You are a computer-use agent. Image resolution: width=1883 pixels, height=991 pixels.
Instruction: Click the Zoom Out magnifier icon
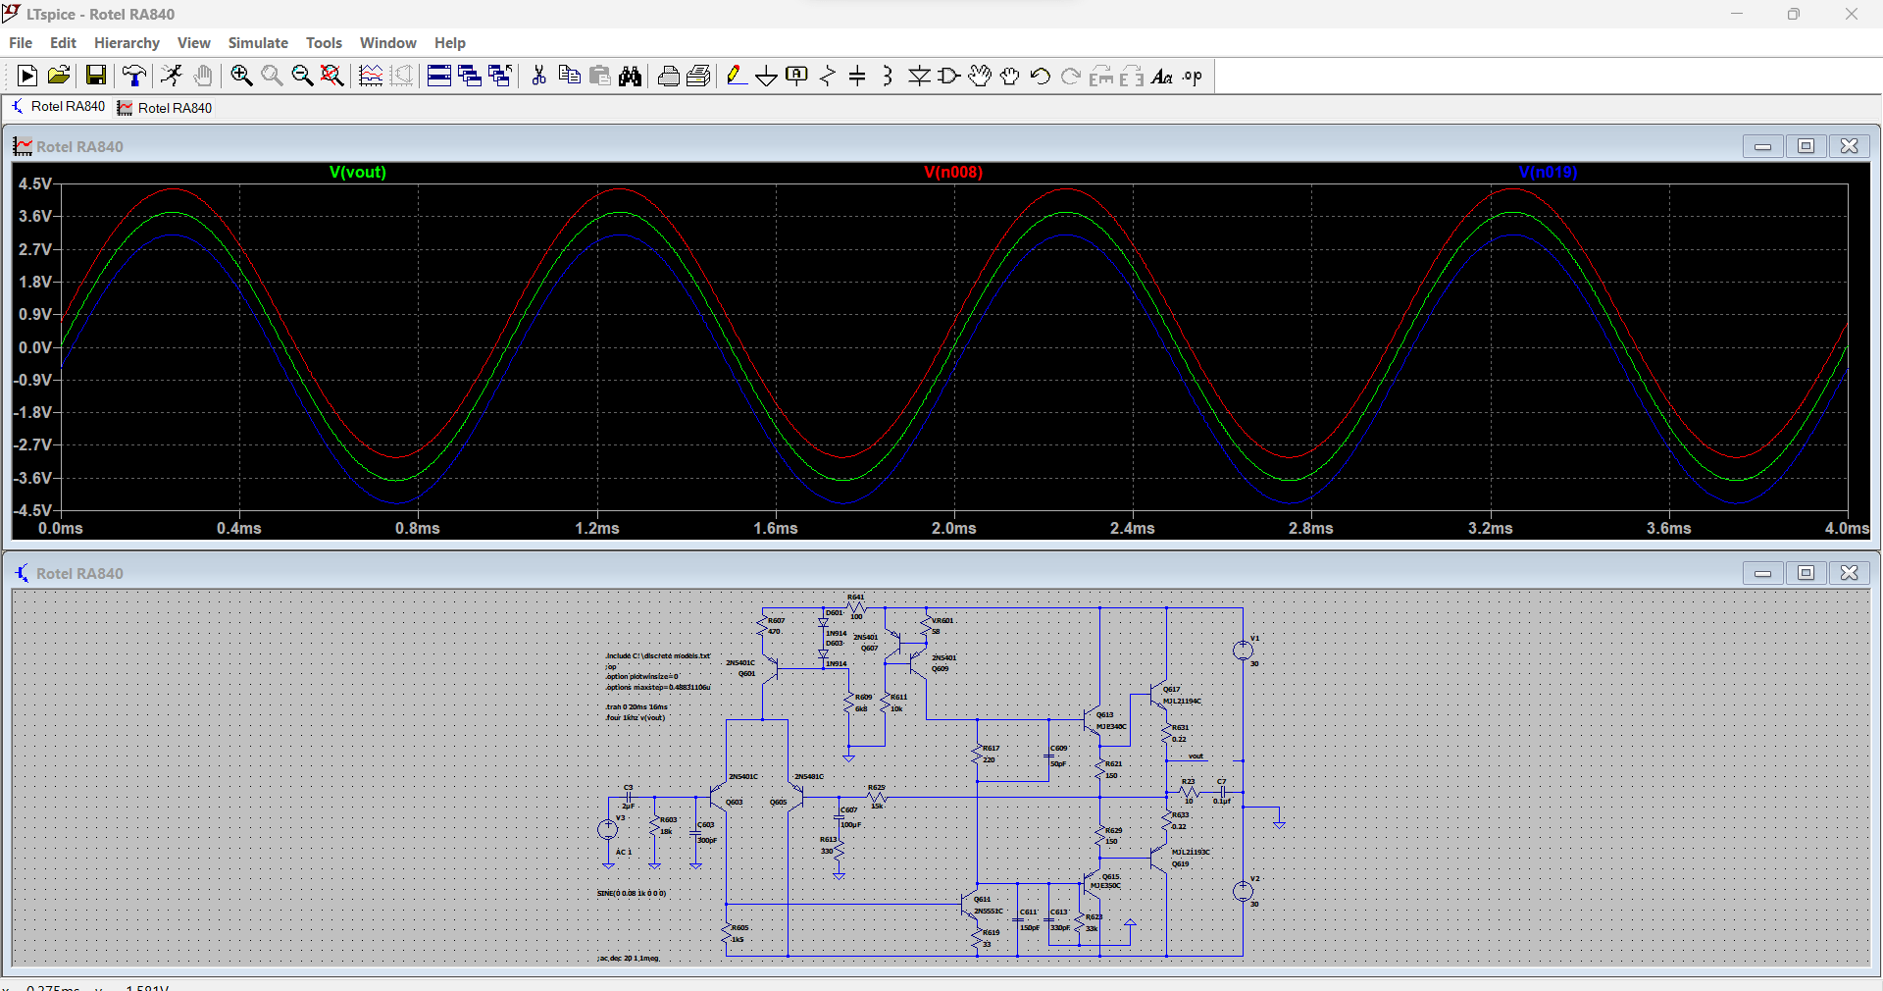[x=302, y=76]
